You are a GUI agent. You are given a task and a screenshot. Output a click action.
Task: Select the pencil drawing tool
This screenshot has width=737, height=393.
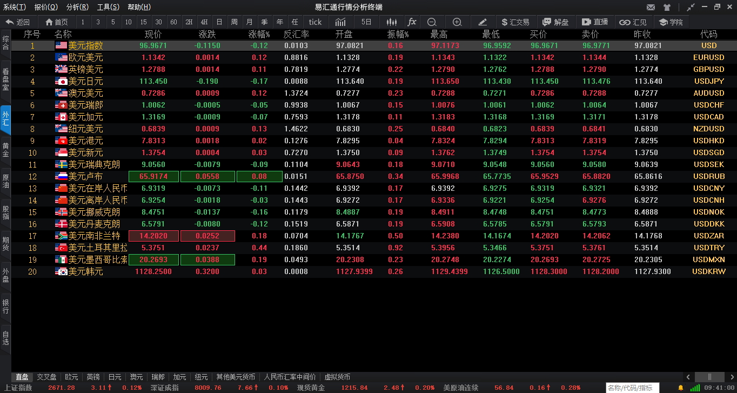tap(483, 22)
